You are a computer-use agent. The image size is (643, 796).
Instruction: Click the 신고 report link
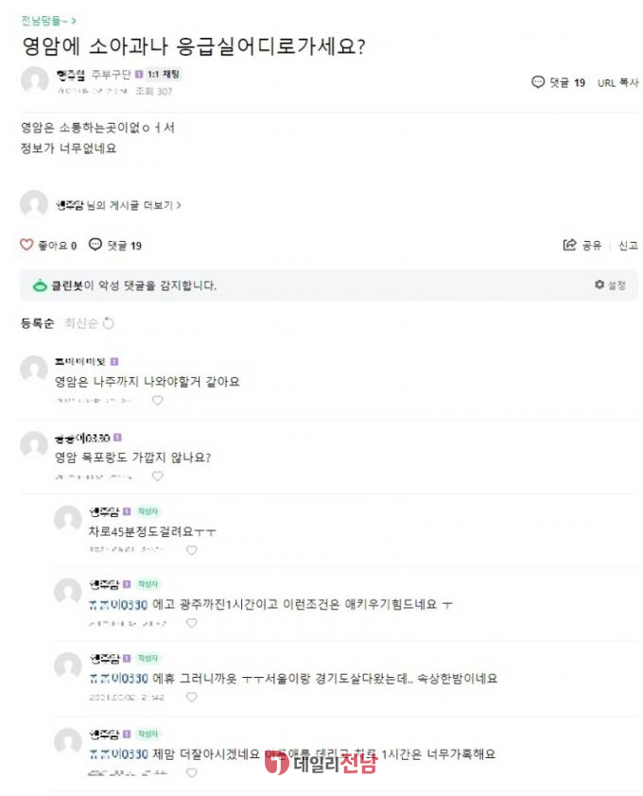628,245
